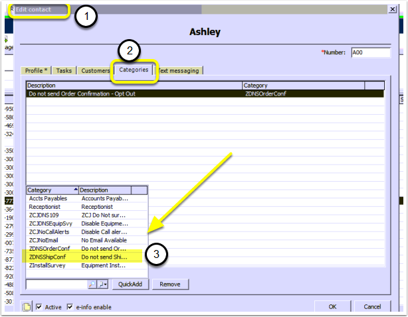Screen dimensions: 408x317
Task: Click into the Number input field
Action: (x=371, y=52)
